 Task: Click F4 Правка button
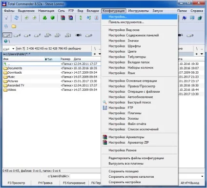click(45, 183)
